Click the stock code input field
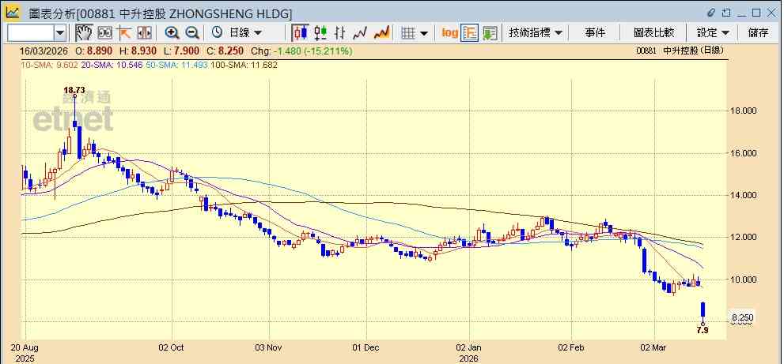 tap(31, 33)
